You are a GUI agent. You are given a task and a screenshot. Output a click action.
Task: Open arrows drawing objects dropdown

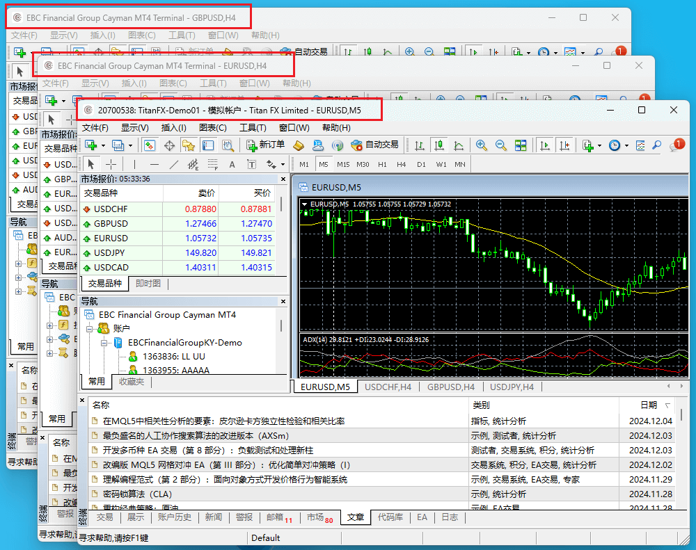point(283,165)
